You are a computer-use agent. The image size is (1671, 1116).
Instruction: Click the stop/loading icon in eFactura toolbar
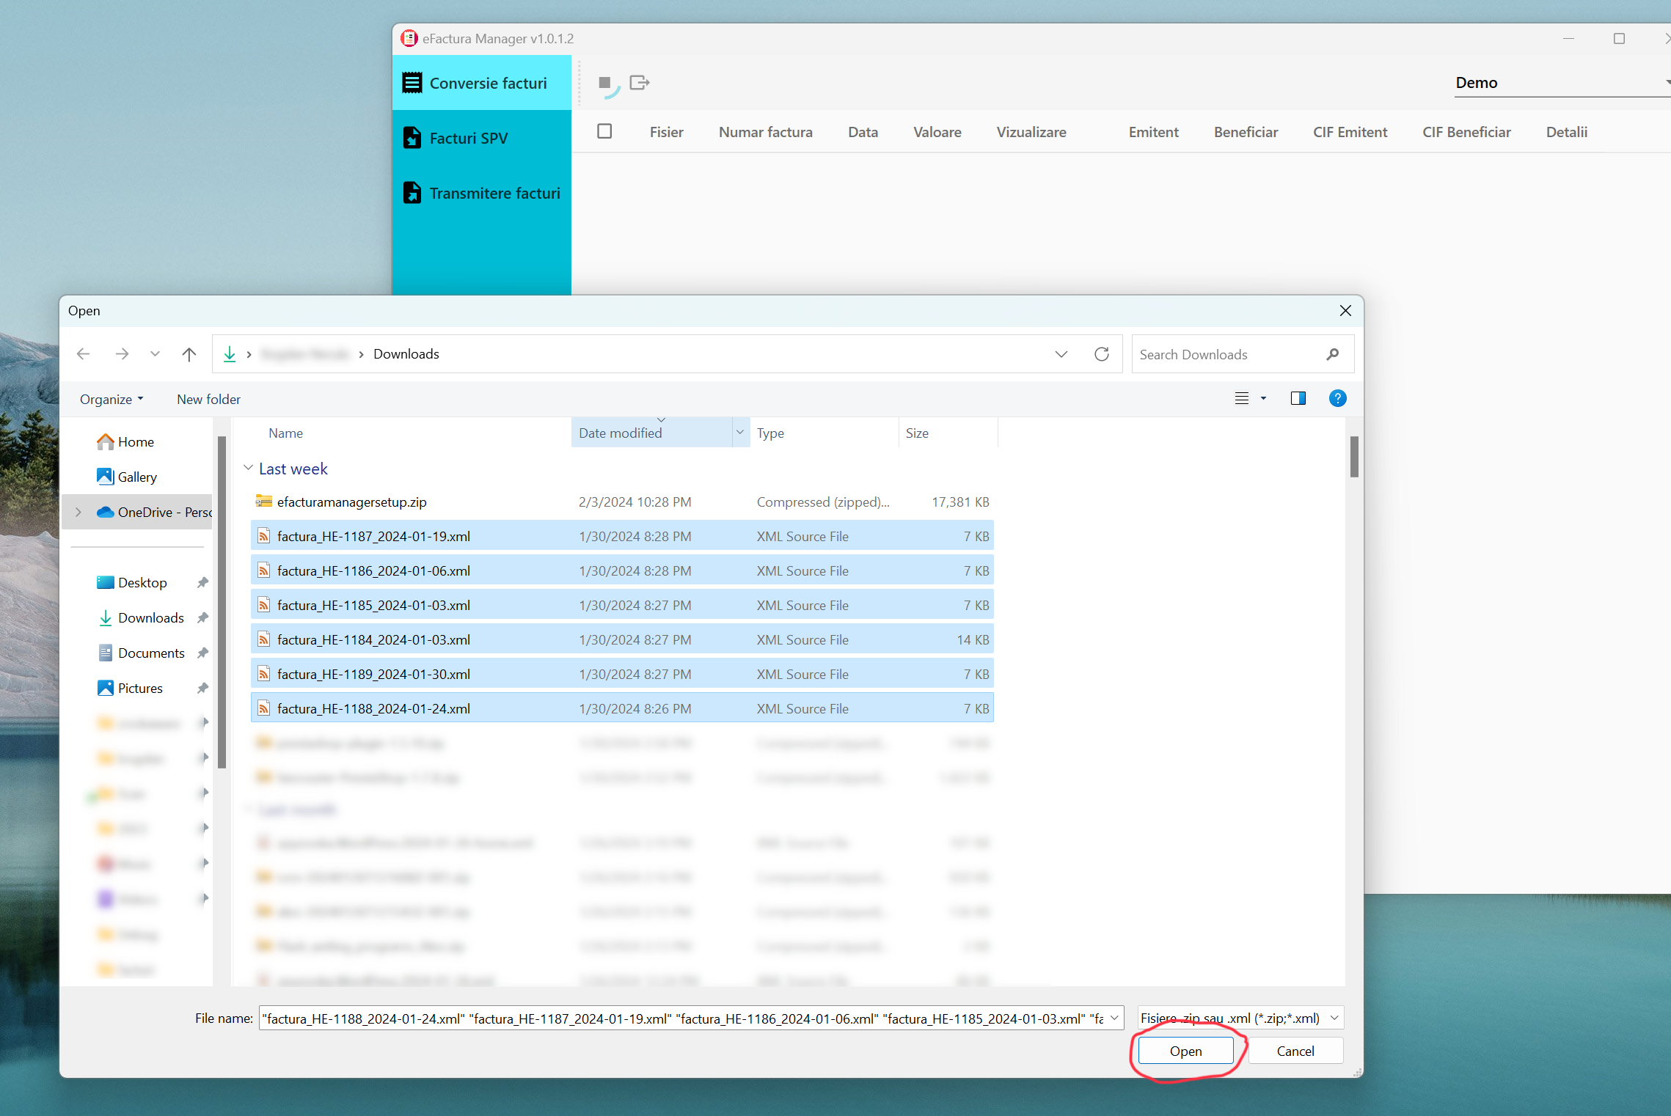tap(606, 84)
